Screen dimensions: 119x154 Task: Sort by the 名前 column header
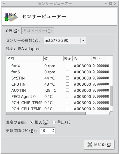[x=25, y=59]
